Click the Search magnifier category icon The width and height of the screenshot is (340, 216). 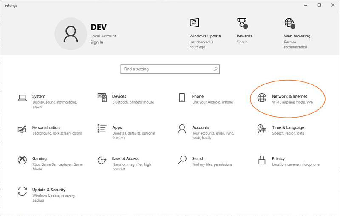coord(182,160)
